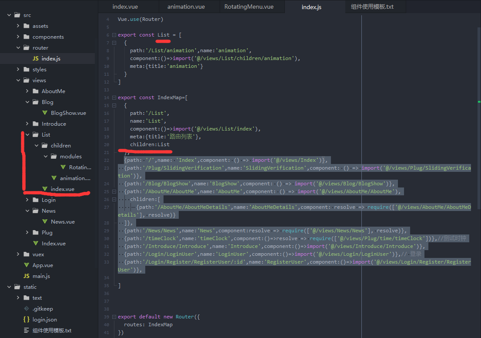Click the git icon beside .gitkeep
Screen dimensions: 481x338
pyautogui.click(x=27, y=308)
